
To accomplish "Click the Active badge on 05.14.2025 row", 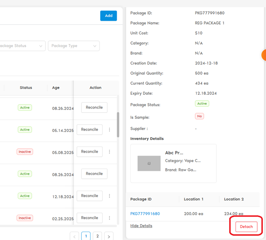I will 25,130.
